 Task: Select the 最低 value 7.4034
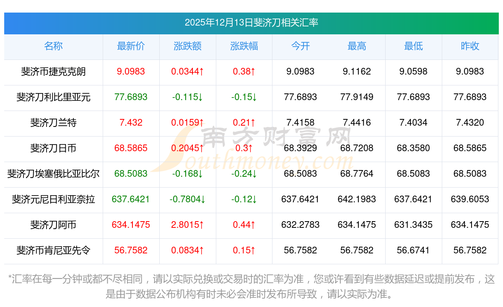[x=413, y=123]
